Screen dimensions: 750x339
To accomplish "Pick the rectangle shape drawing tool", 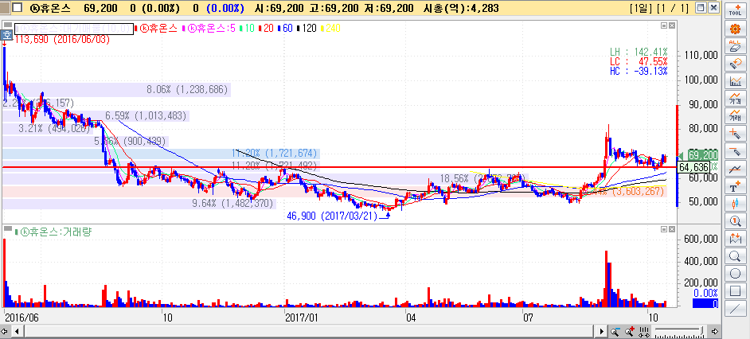I will pyautogui.click(x=736, y=290).
